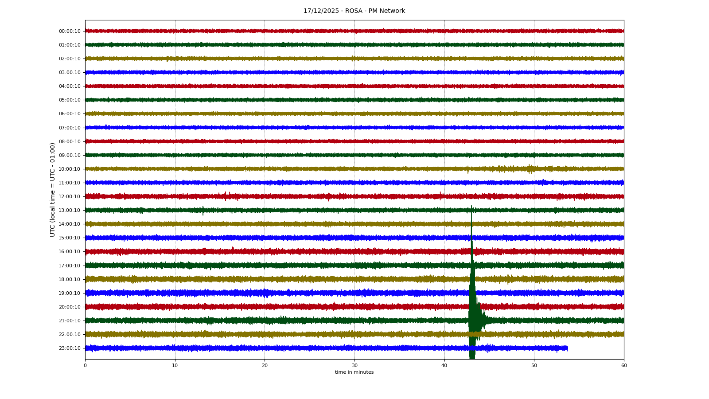Click the vertical UTC local time axis label

point(53,189)
